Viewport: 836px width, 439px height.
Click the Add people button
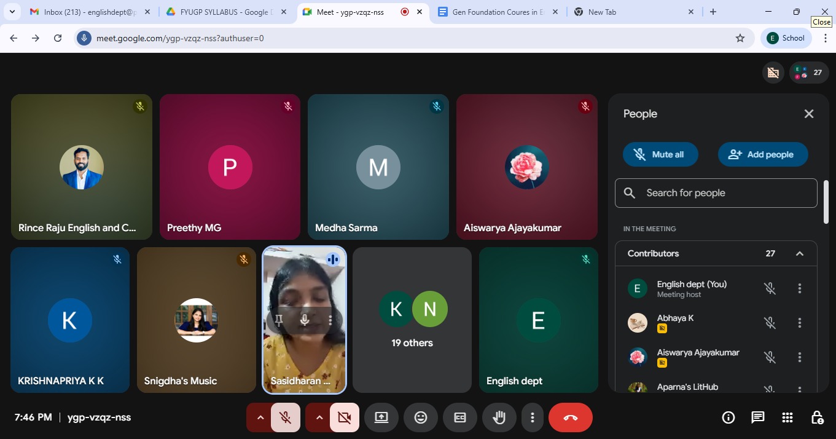pos(762,154)
